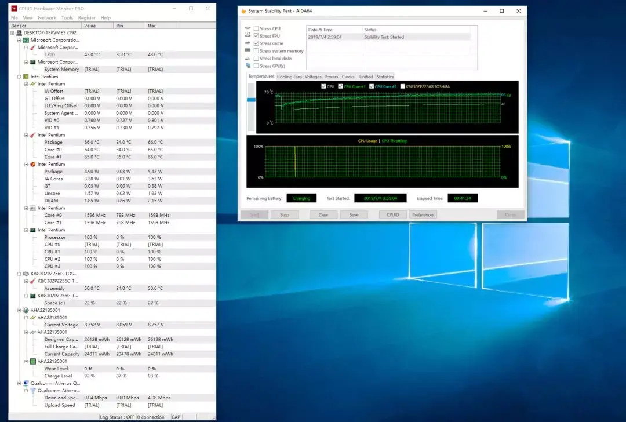The height and width of the screenshot is (422, 626).
Task: Click the CPU chip icon of top-level Intel Pentium
Action: tap(26, 77)
